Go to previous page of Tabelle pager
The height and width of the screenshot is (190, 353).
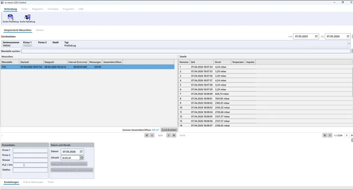tap(330, 135)
